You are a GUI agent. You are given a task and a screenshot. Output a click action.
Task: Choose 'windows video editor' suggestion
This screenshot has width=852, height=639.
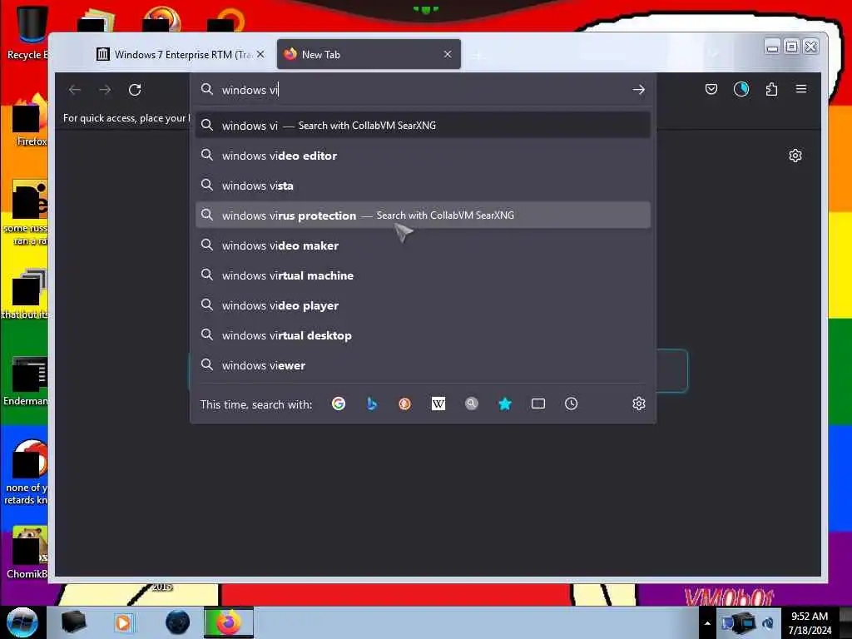pyautogui.click(x=423, y=156)
